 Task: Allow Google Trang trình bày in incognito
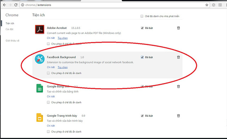(x=48, y=132)
